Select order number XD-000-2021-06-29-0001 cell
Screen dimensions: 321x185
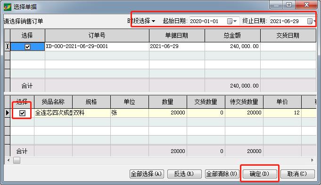(x=97, y=47)
